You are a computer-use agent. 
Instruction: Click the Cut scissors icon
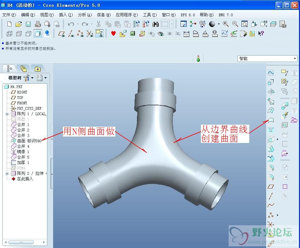click(x=98, y=24)
